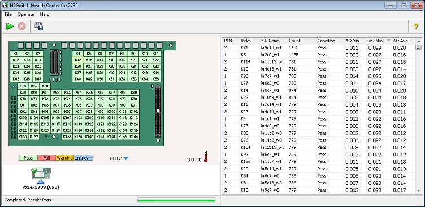Click the green progress bar

click(x=176, y=200)
